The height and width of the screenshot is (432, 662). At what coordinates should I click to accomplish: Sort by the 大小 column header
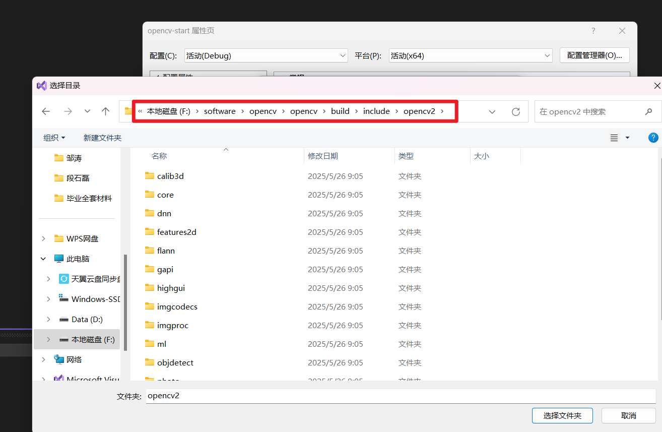coord(482,156)
